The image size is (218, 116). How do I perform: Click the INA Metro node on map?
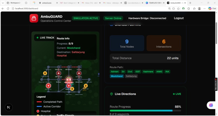[59, 79]
